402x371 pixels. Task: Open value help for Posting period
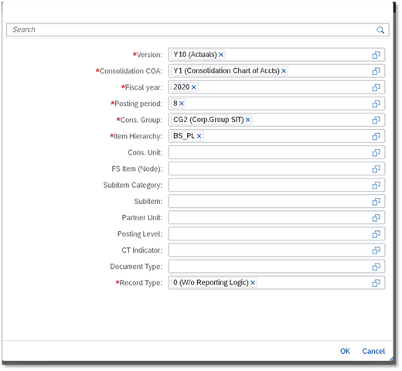[376, 104]
